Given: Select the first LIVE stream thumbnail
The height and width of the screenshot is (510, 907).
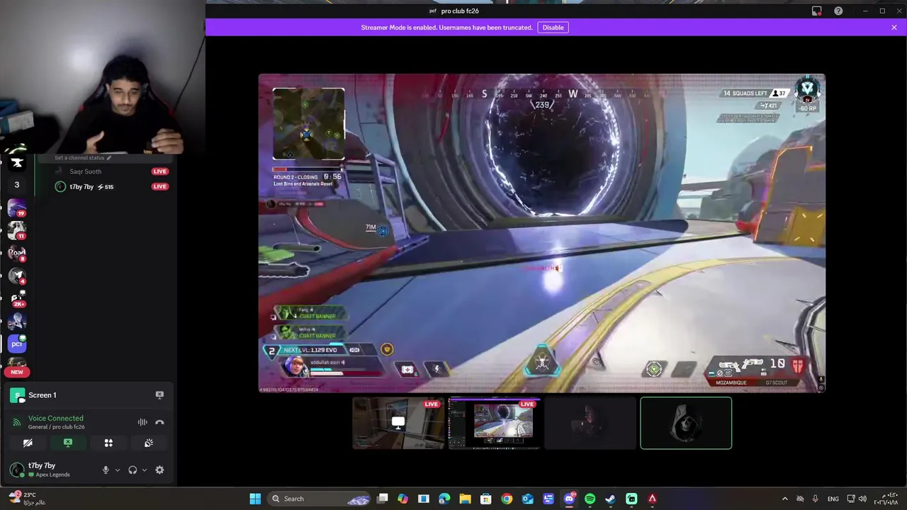Looking at the screenshot, I should 398,423.
